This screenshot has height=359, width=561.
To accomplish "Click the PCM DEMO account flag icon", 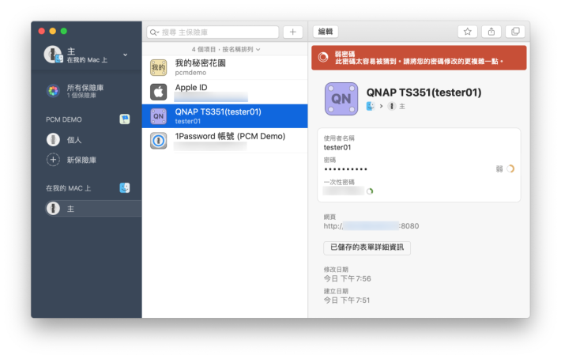I will click(x=125, y=119).
